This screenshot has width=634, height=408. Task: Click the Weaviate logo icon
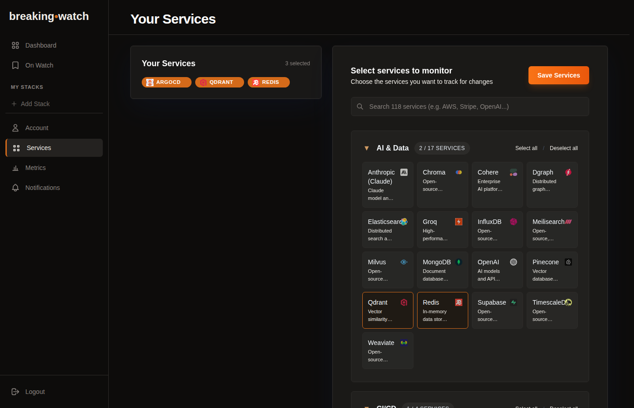click(404, 343)
